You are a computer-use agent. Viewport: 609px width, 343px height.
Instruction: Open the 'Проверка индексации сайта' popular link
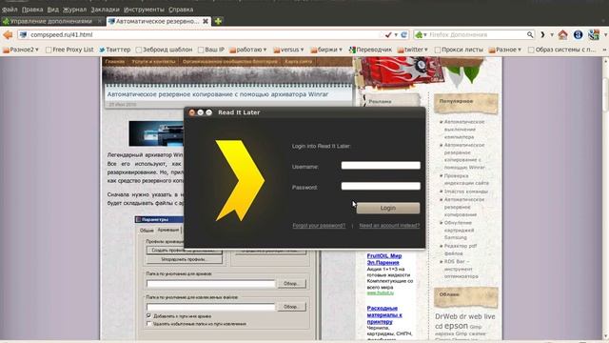(x=466, y=179)
